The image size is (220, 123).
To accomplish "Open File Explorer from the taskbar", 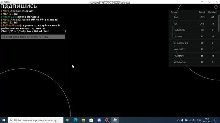I will click(84, 120).
